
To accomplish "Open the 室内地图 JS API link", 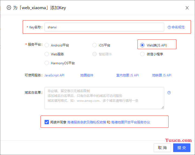I will point(127,75).
